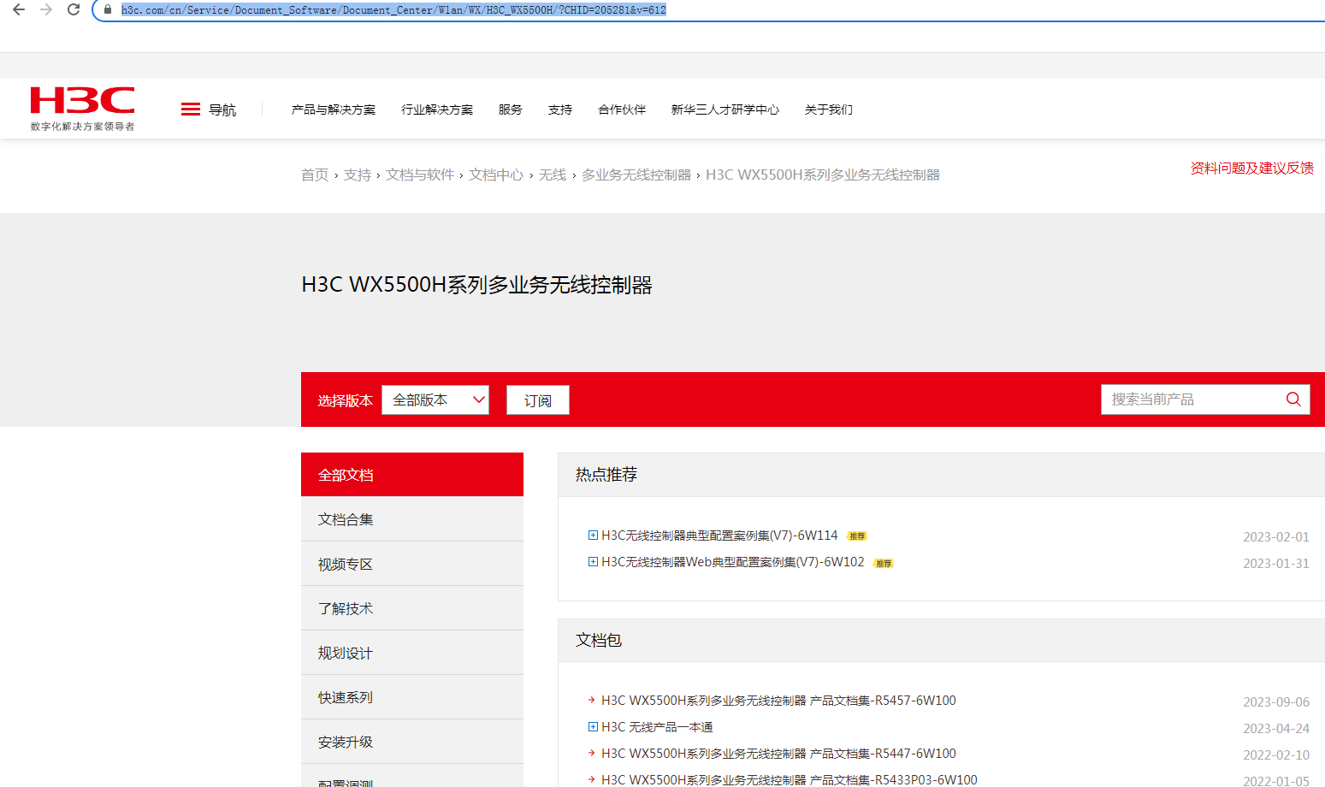Click the 文档包 section header
The width and height of the screenshot is (1325, 787).
599,640
